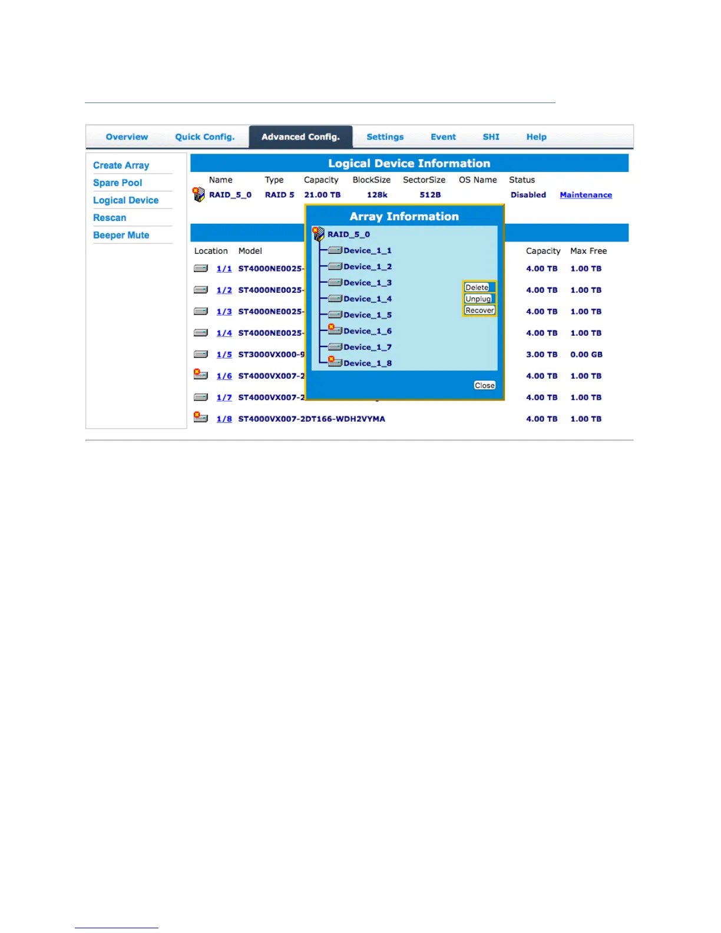Click the drive icon for location 1/5
The image size is (721, 933).
point(201,354)
